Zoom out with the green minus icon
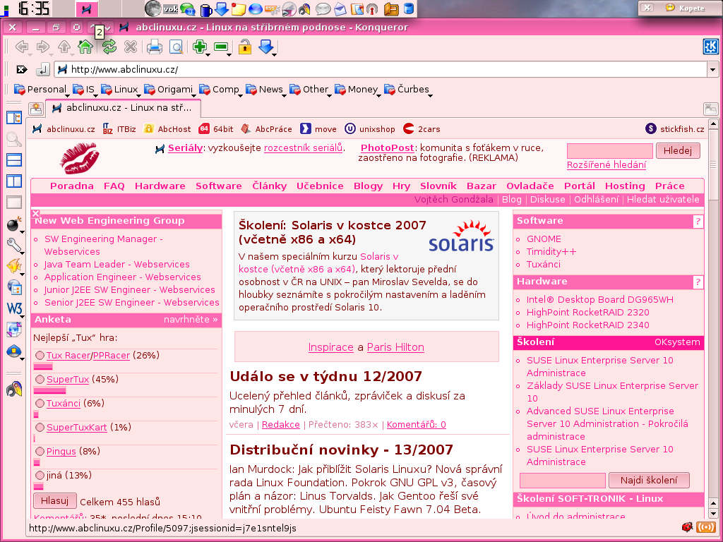This screenshot has height=542, width=723. (x=221, y=47)
